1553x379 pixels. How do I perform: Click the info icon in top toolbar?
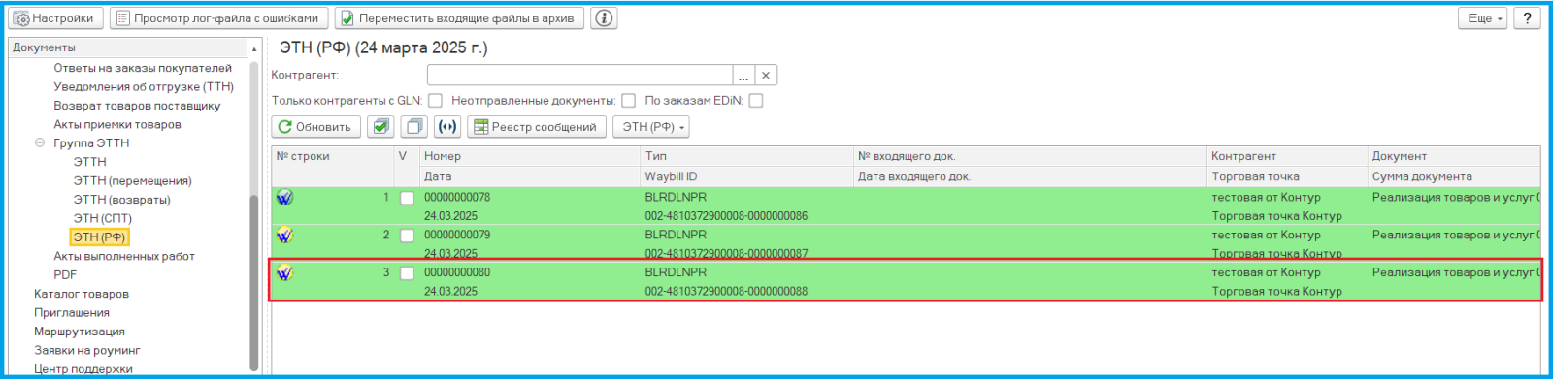tap(604, 17)
